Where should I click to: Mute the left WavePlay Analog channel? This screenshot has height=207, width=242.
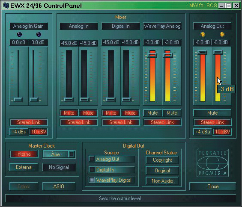tap(152, 113)
